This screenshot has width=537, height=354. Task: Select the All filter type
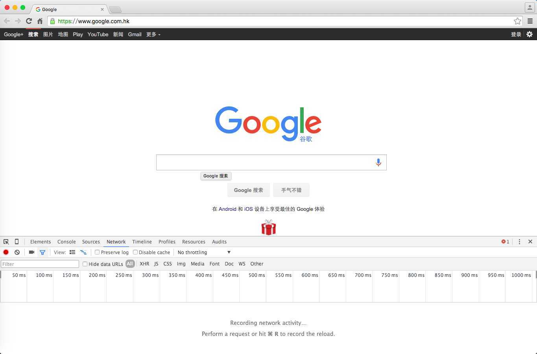[x=130, y=264]
